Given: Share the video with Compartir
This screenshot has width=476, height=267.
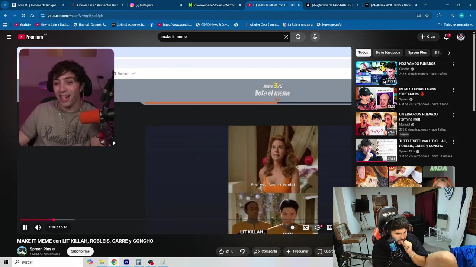Looking at the screenshot, I should 266,251.
